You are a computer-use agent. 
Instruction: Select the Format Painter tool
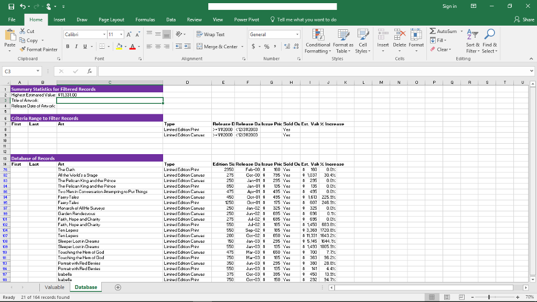[38, 49]
